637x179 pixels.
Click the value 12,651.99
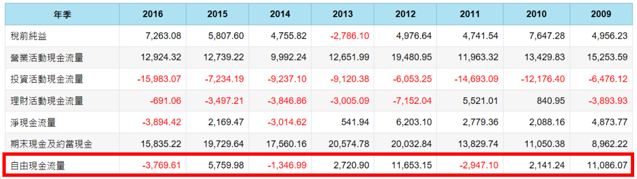point(349,58)
